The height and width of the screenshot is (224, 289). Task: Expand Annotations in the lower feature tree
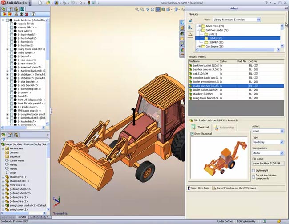pos(3,148)
